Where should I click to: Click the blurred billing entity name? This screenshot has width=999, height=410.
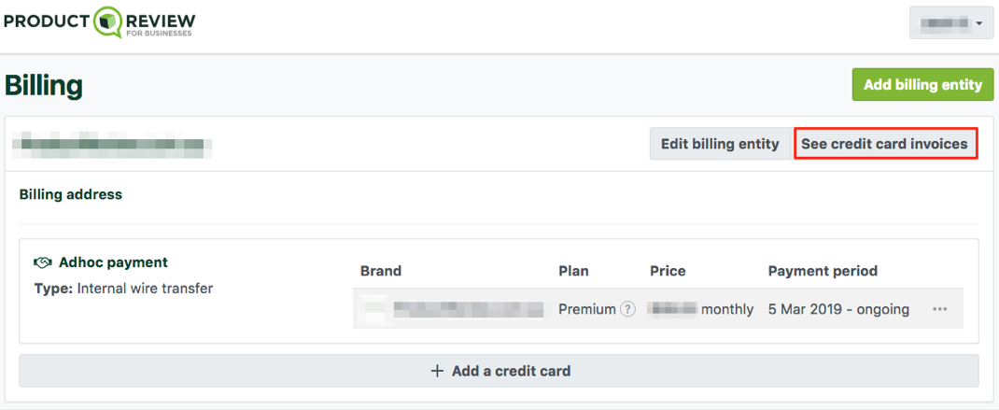coord(113,145)
